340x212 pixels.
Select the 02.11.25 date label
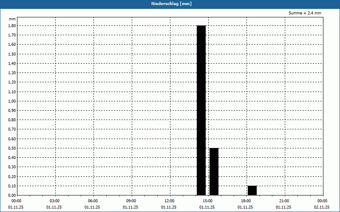tap(322, 207)
